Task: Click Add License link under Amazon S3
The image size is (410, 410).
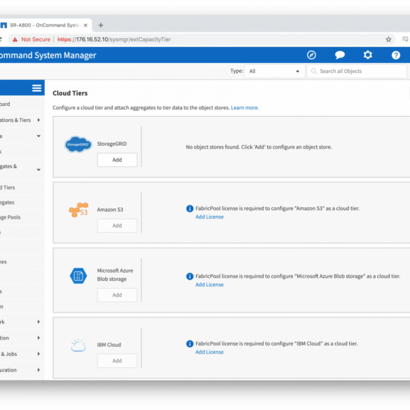Action: pos(210,217)
